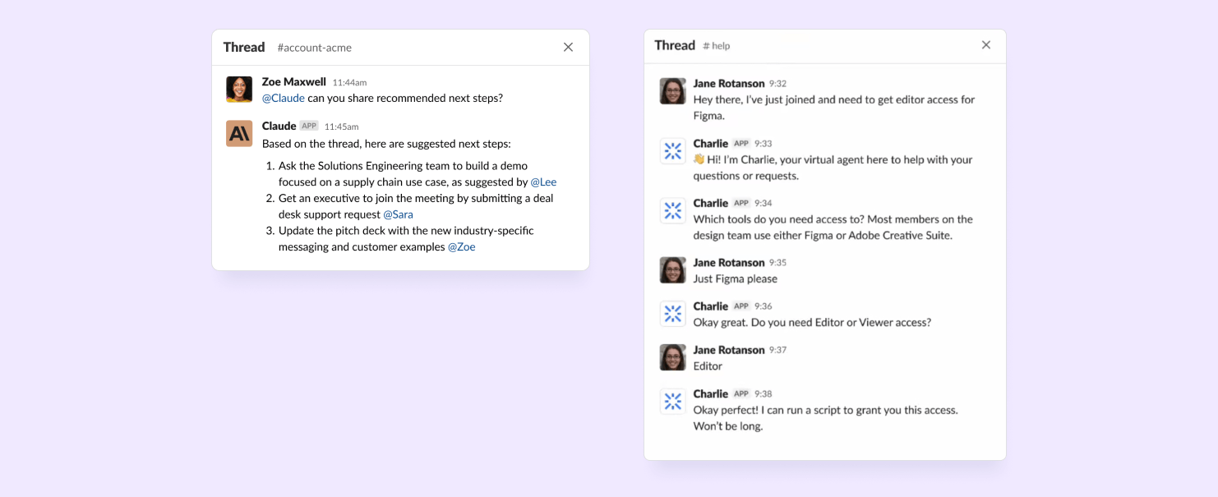Click Zoe Maxwell's profile picture
The height and width of the screenshot is (497, 1218).
pos(238,89)
